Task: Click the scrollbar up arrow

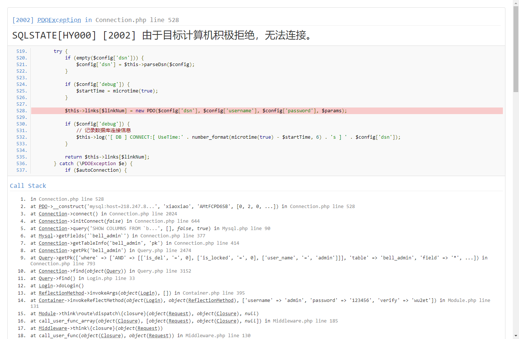Action: click(516, 3)
